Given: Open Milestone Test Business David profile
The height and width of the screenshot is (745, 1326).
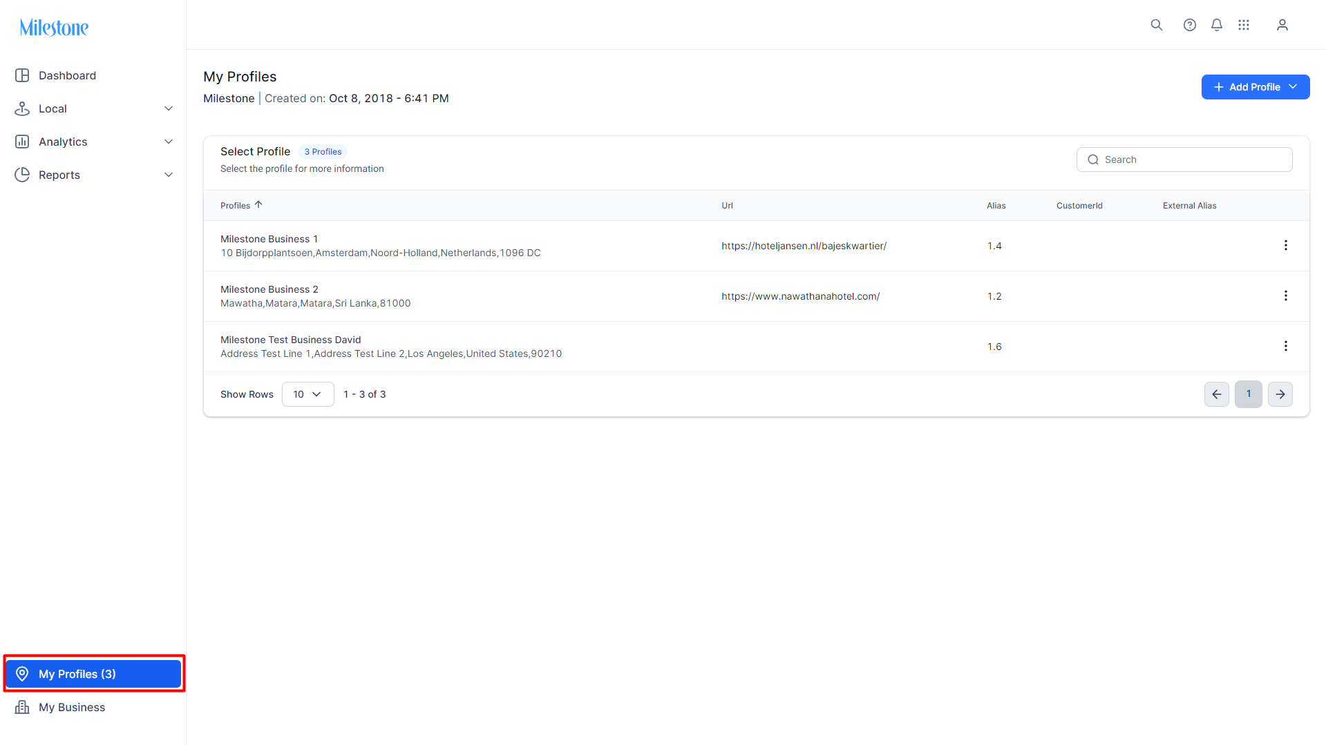Looking at the screenshot, I should point(290,340).
